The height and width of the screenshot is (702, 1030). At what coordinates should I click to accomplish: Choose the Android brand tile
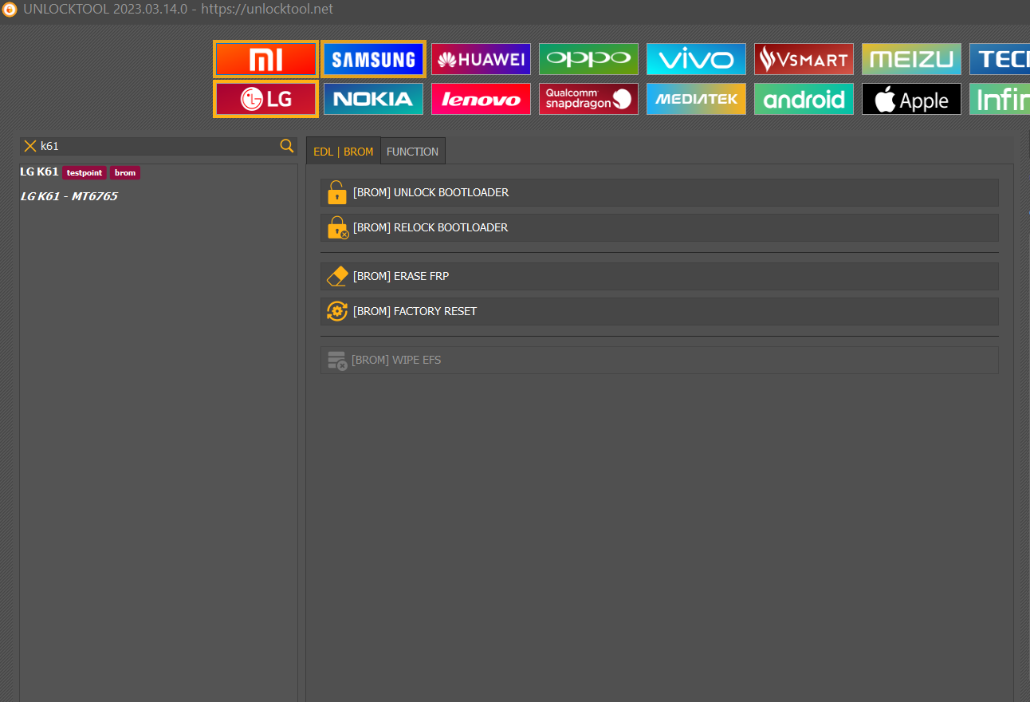(x=804, y=99)
